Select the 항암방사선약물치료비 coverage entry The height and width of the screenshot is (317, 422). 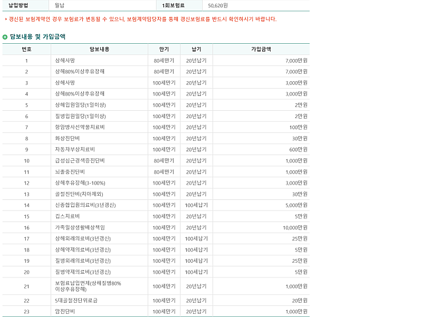(80, 127)
